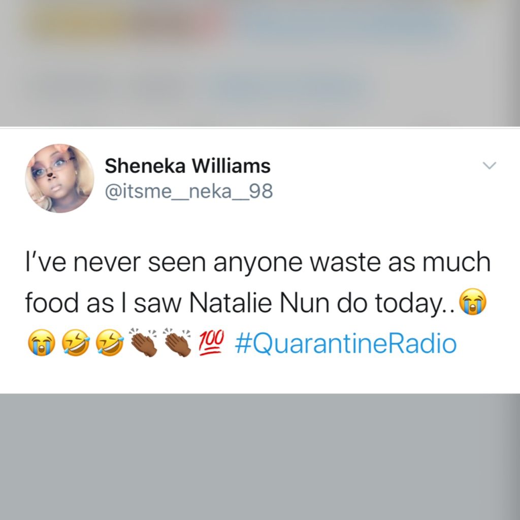Click the crying emoji starting the emoji row

41,343
